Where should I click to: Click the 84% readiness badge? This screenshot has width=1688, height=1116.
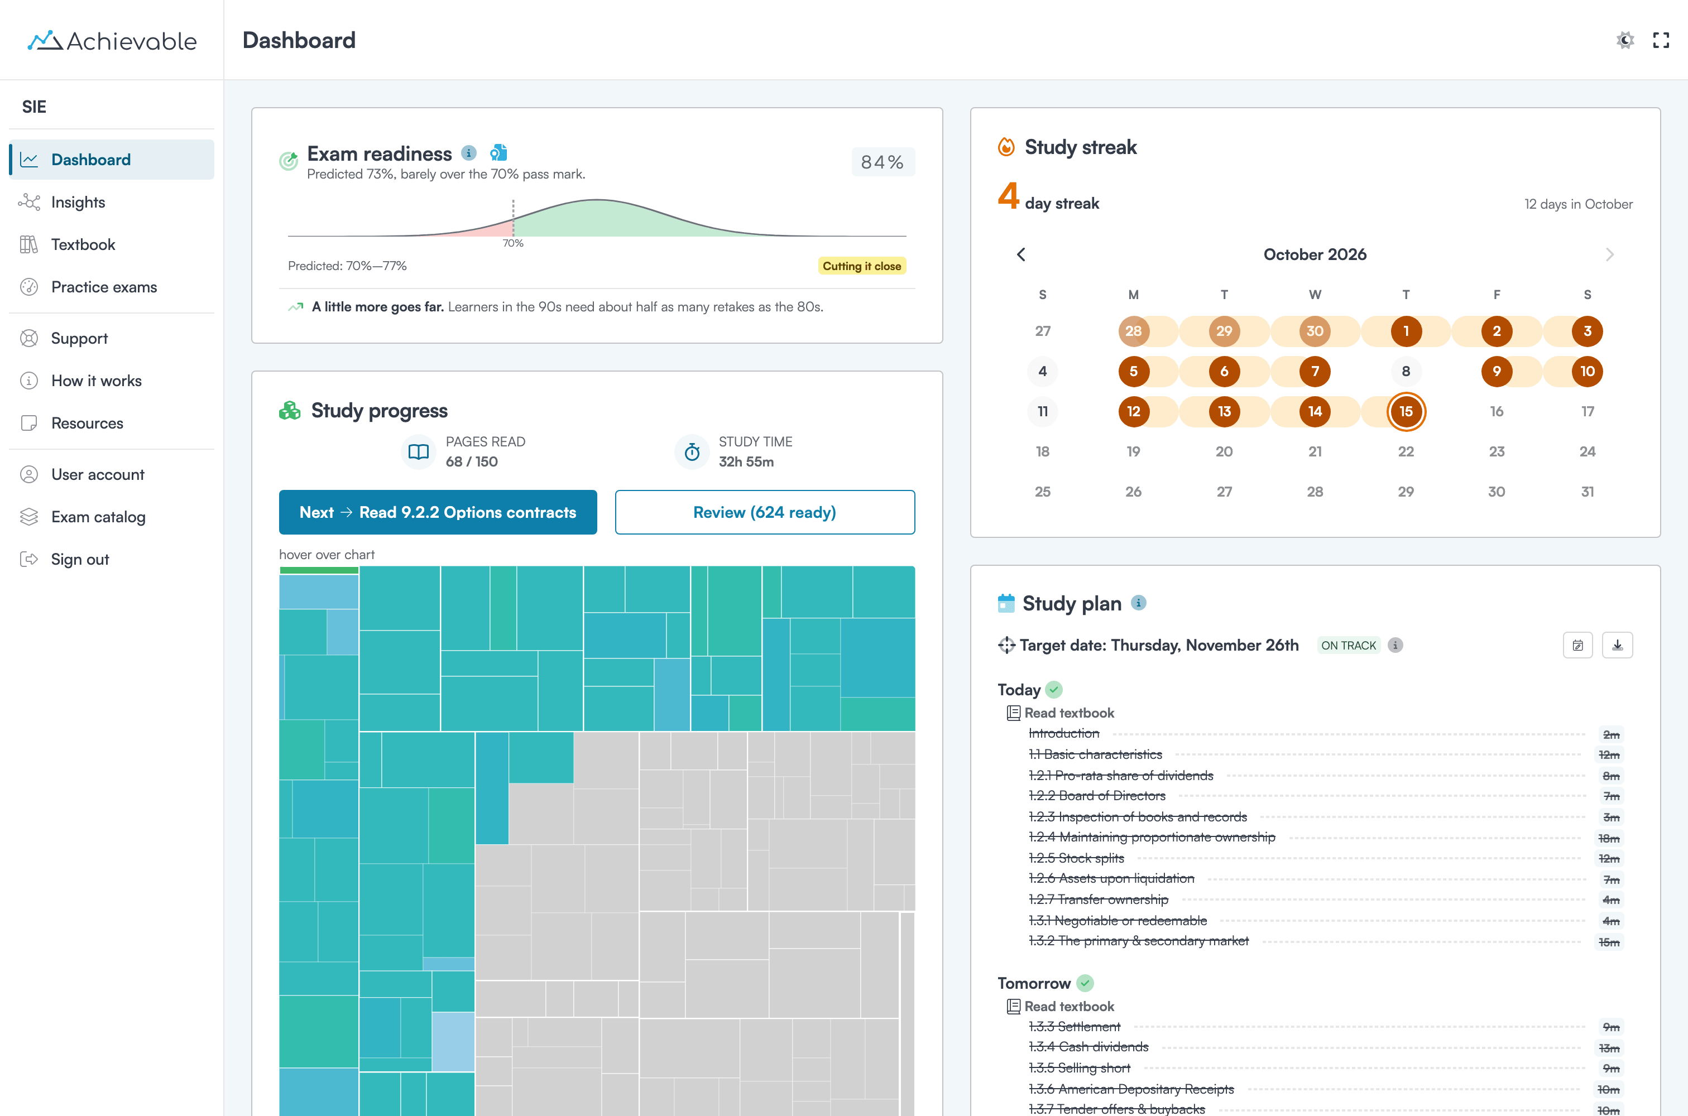883,162
